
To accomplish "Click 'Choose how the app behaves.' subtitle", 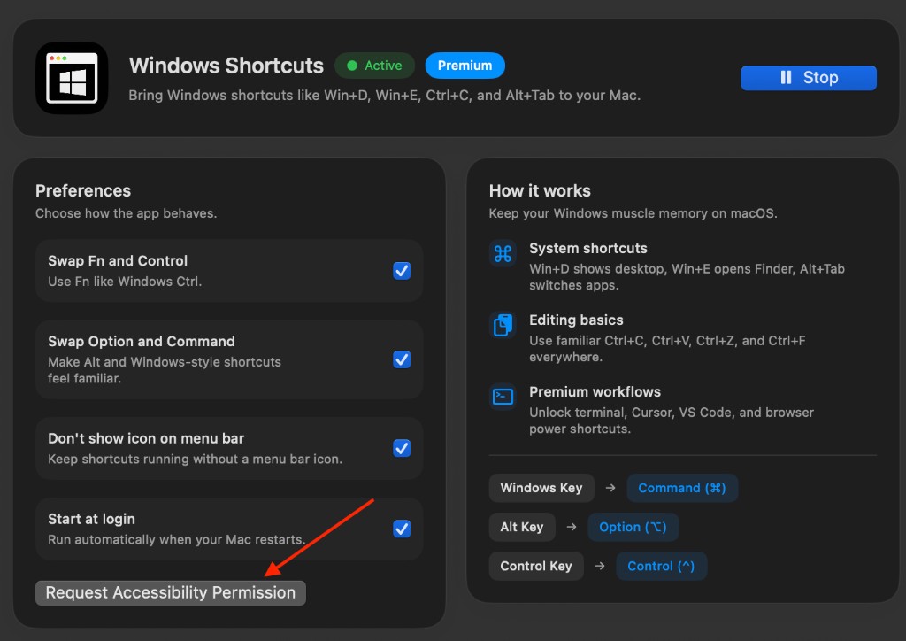I will (126, 213).
